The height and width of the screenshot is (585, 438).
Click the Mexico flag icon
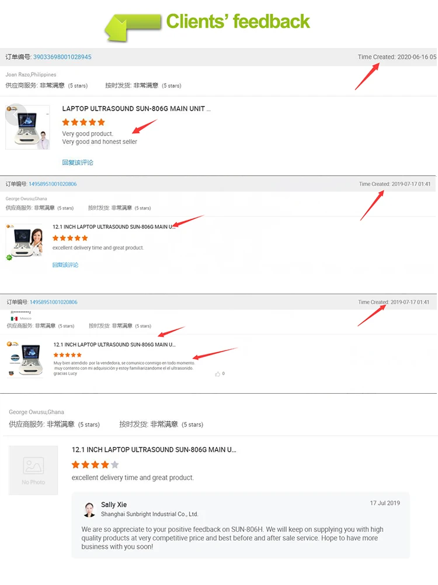(x=14, y=319)
